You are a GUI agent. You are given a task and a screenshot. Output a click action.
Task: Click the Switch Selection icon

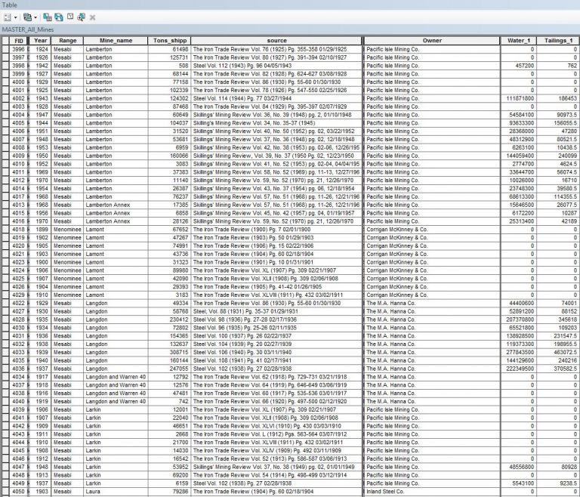point(59,16)
